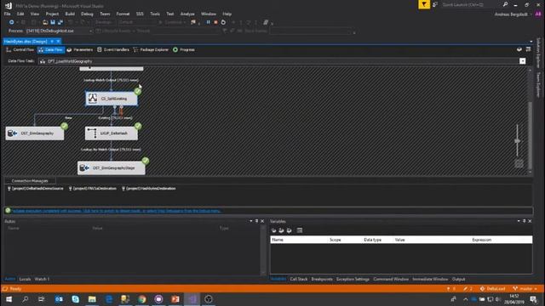Click the first [project] connection manager
This screenshot has width=545, height=306.
36,189
